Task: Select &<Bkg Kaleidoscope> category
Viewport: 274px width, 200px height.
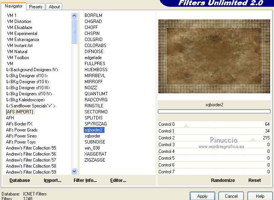Action: coord(26,100)
